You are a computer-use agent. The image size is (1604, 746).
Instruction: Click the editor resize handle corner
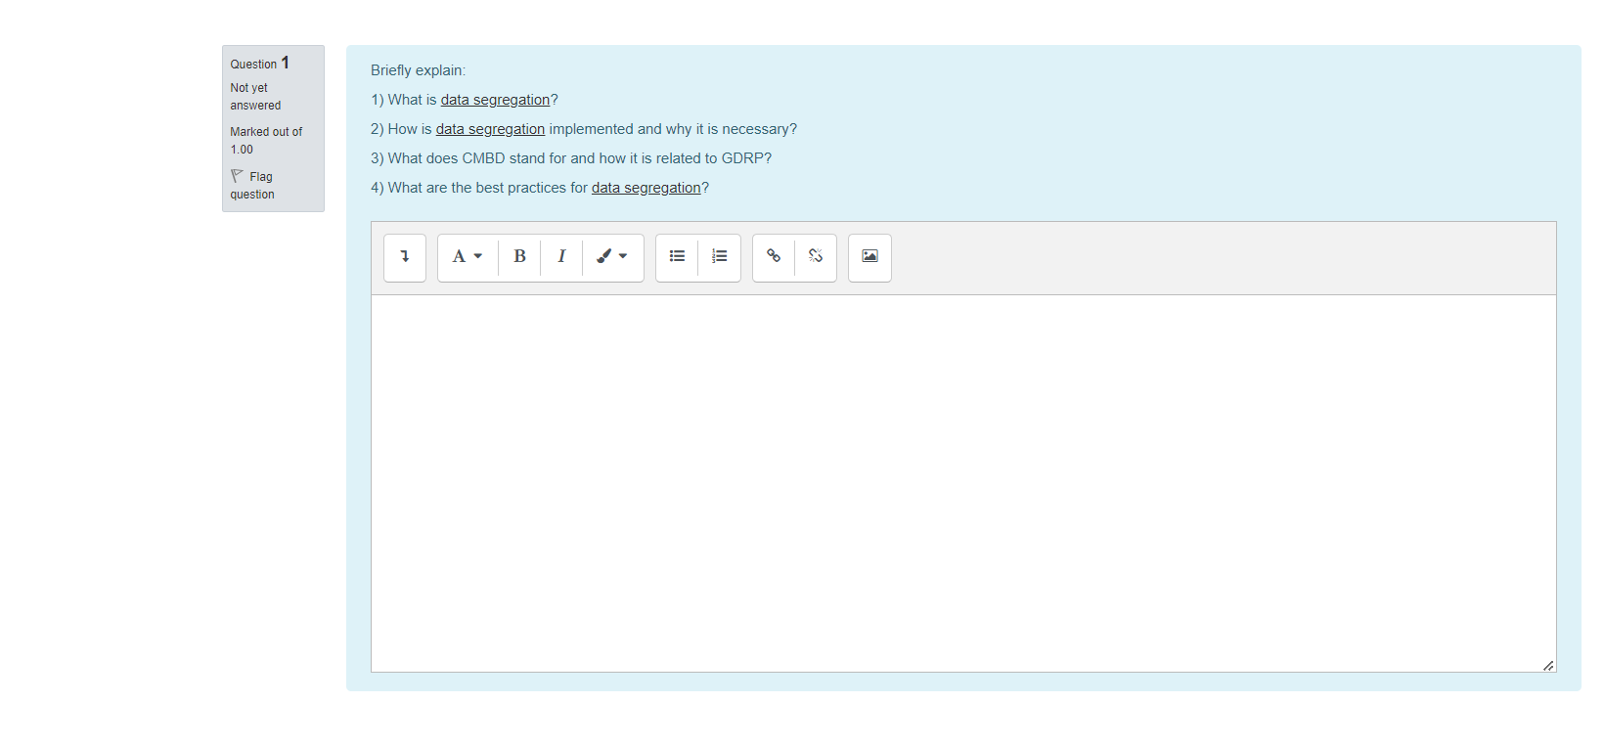point(1548,665)
